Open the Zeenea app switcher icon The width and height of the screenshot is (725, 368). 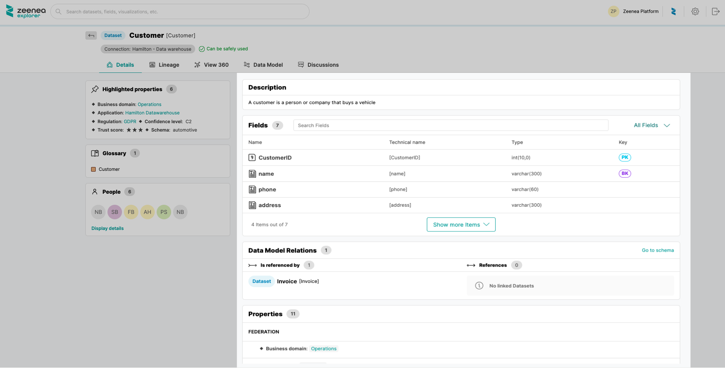click(674, 11)
